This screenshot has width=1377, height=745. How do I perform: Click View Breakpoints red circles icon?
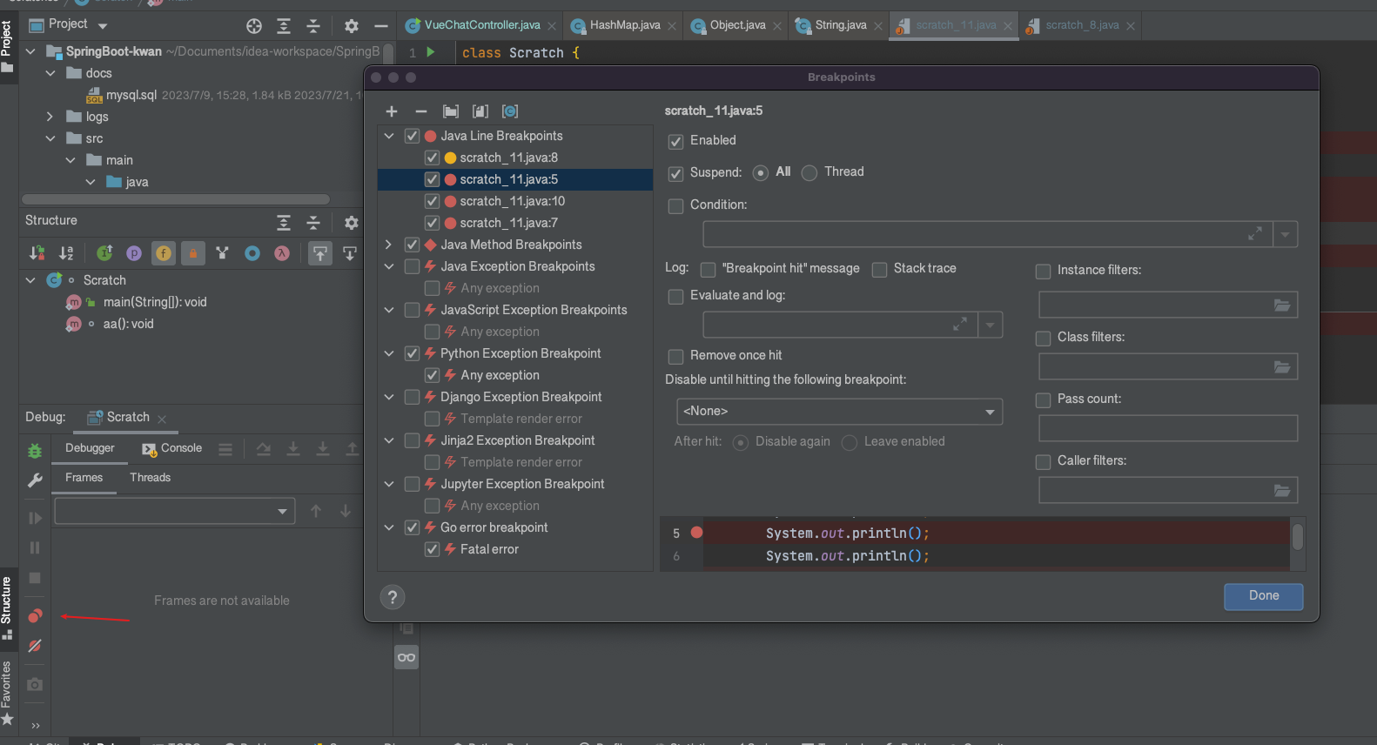(35, 616)
